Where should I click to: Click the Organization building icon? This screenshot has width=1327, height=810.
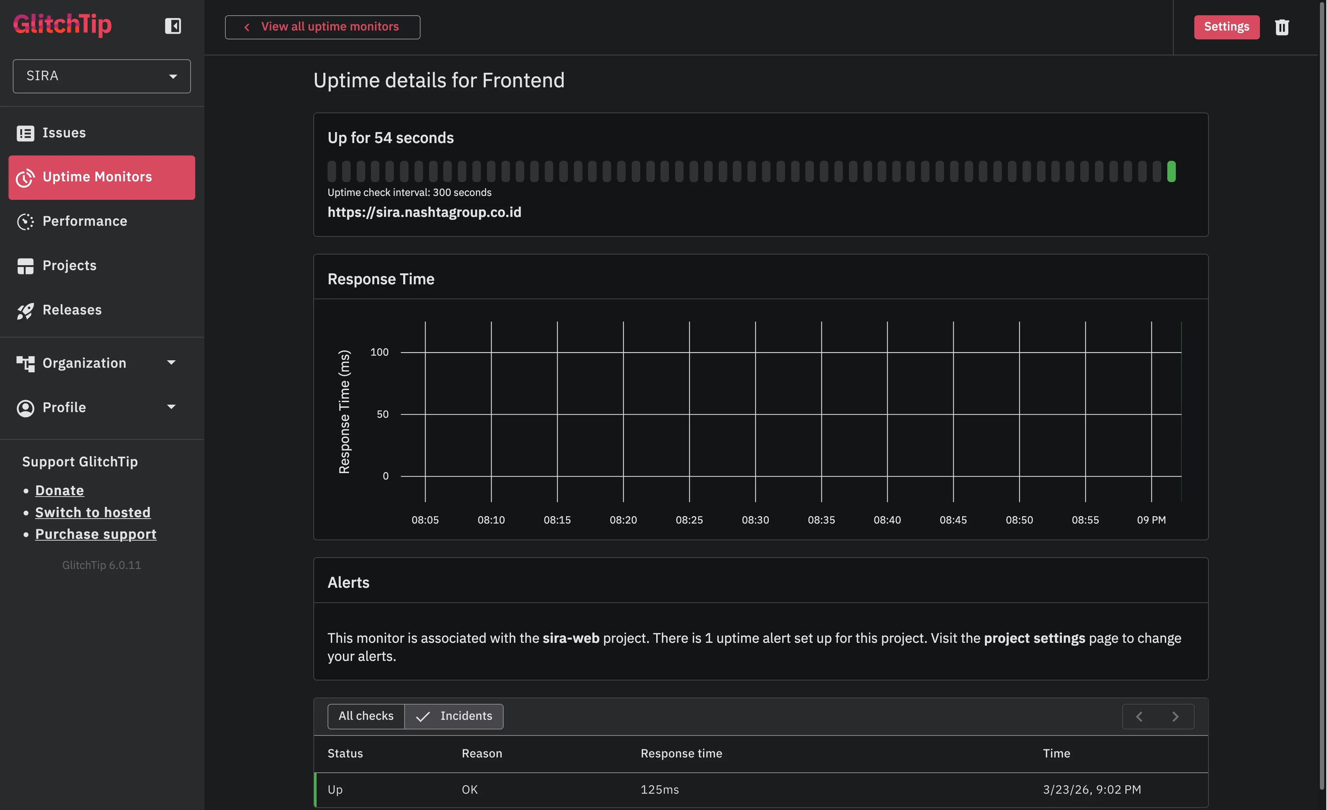pos(25,363)
